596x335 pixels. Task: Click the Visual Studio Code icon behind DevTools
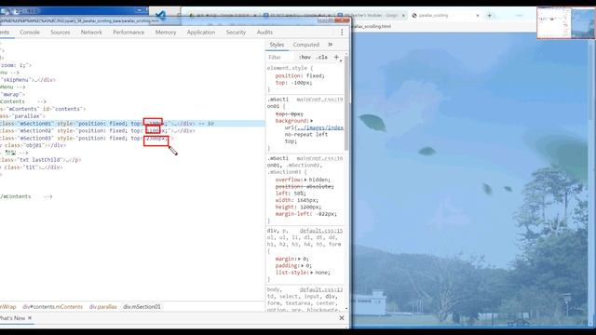[x=161, y=15]
